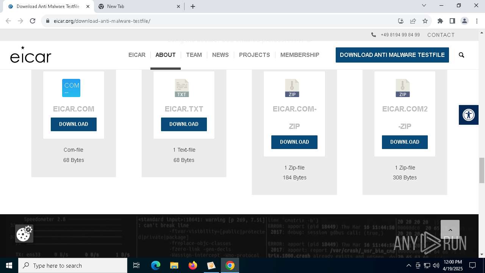Click the EICAR.COM2-ZIP file icon
The image size is (485, 273).
pos(403,88)
